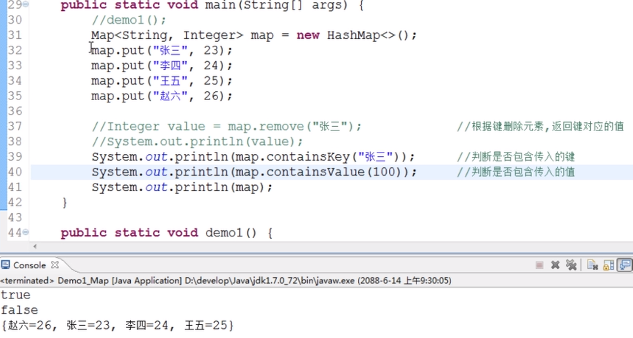Click the Display Selected Console monitor icon
The width and height of the screenshot is (633, 338).
(625, 265)
